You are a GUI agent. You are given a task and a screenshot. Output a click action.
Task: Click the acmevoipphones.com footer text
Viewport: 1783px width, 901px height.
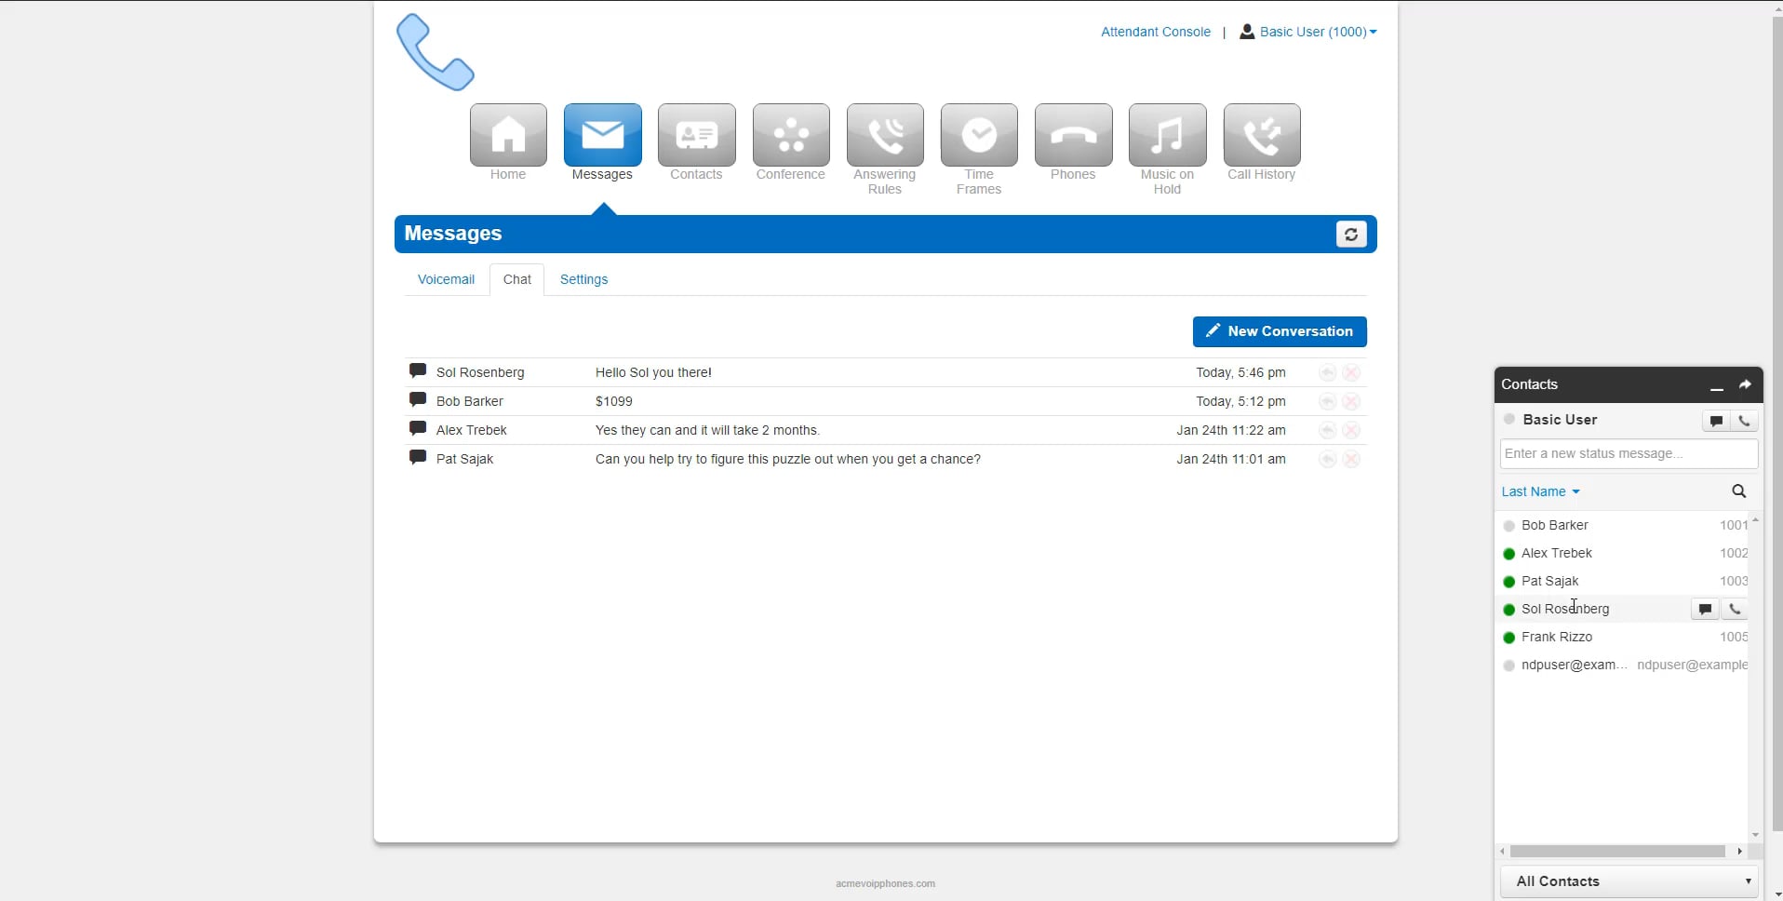pyautogui.click(x=885, y=883)
